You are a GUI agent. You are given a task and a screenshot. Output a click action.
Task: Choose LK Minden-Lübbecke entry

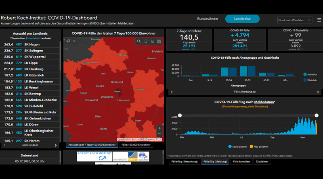(30, 100)
